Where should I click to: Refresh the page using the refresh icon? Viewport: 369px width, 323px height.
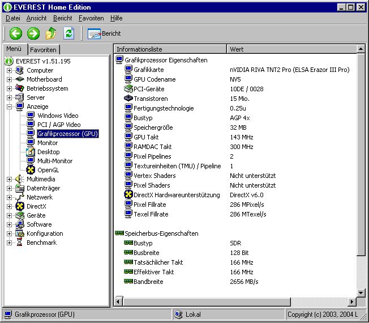[68, 33]
